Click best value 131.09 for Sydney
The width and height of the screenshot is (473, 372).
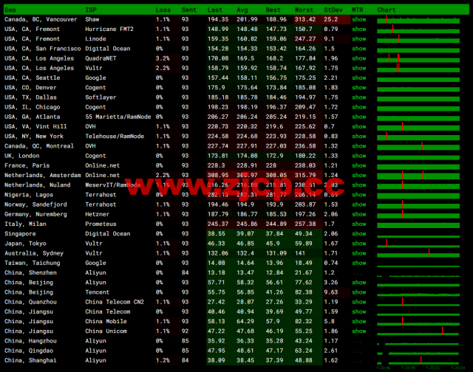276,253
